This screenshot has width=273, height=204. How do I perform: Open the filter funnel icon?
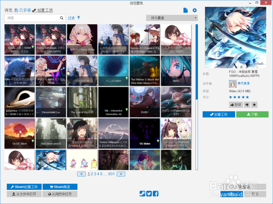(79, 18)
